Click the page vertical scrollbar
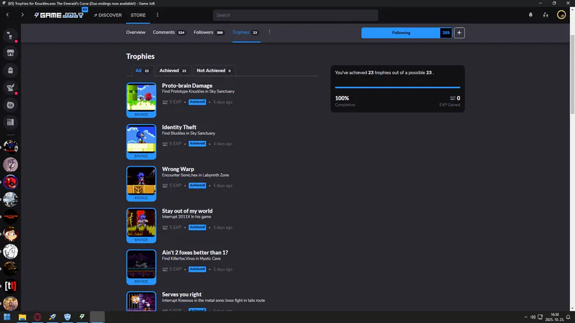The height and width of the screenshot is (323, 575). point(572,74)
